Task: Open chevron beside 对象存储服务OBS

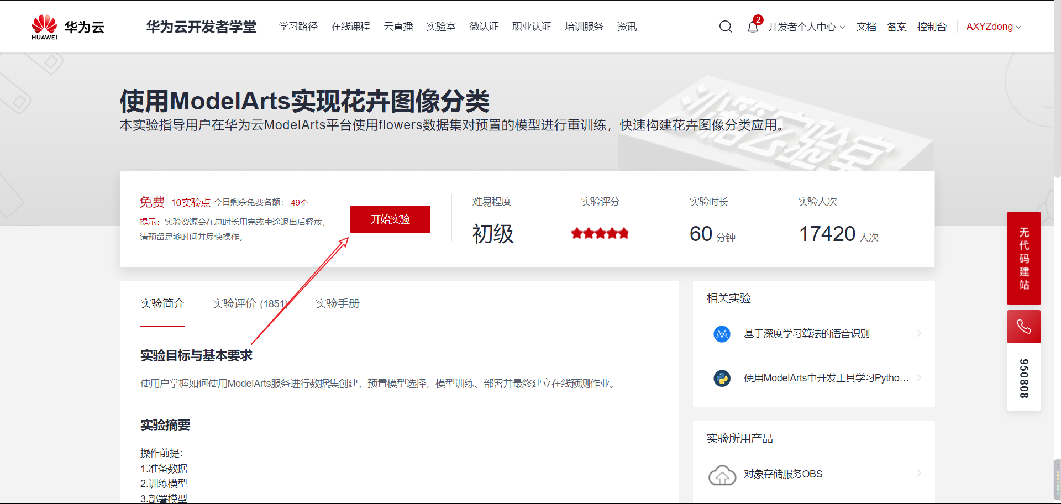Action: [x=918, y=474]
